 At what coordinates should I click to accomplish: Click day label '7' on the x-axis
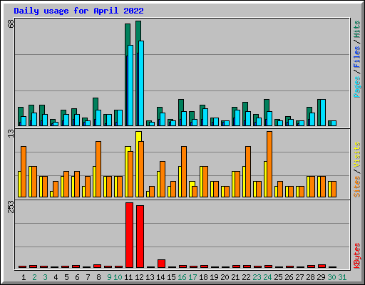88,277
